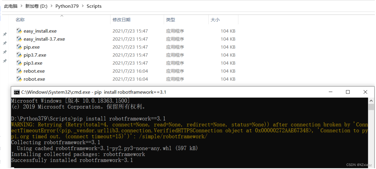Open 此电脑 in the address breadcrumb

pyautogui.click(x=11, y=6)
